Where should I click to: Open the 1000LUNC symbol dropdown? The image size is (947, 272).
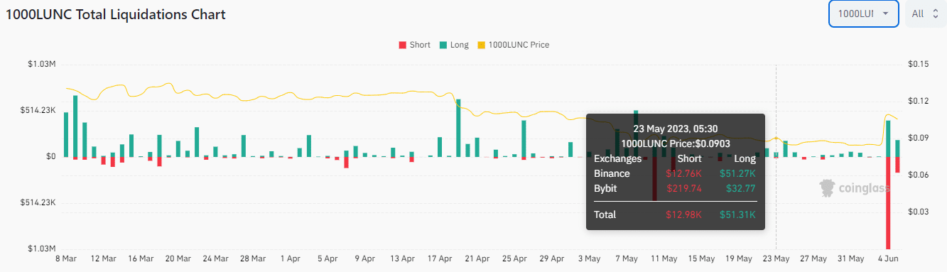click(864, 13)
